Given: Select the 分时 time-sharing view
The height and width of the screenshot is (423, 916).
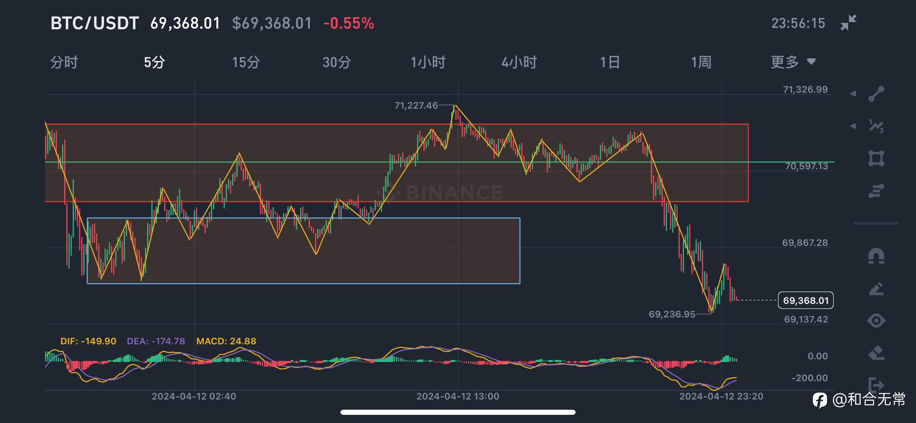Looking at the screenshot, I should (64, 62).
